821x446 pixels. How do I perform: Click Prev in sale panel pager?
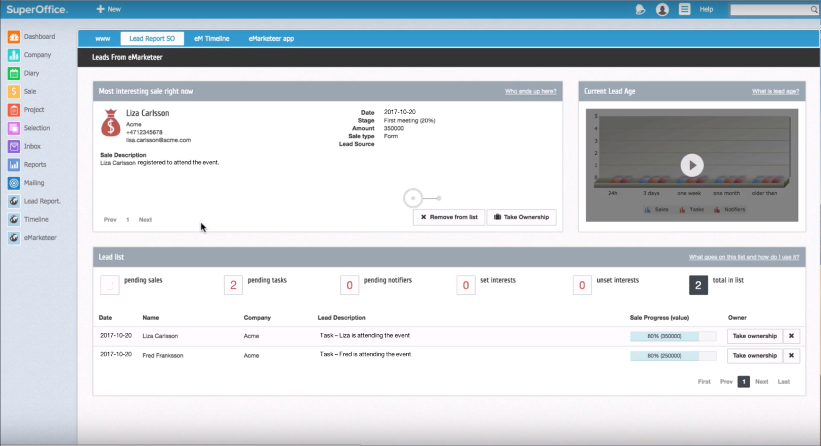[x=110, y=220]
